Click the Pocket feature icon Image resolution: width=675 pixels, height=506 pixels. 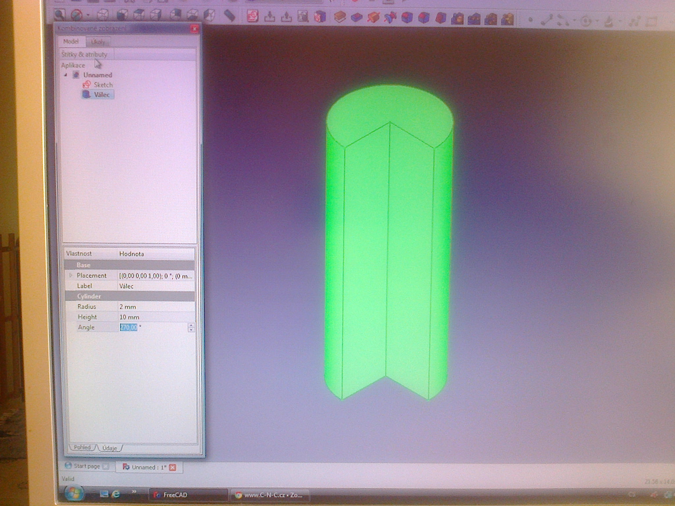point(356,17)
